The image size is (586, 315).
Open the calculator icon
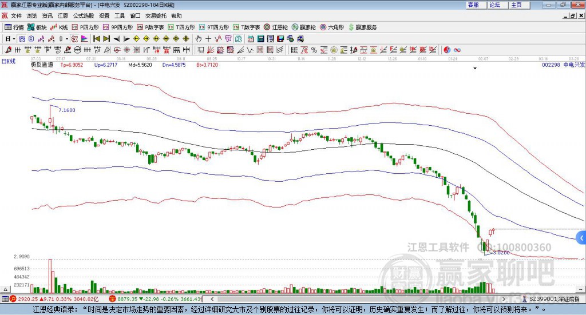click(x=260, y=39)
